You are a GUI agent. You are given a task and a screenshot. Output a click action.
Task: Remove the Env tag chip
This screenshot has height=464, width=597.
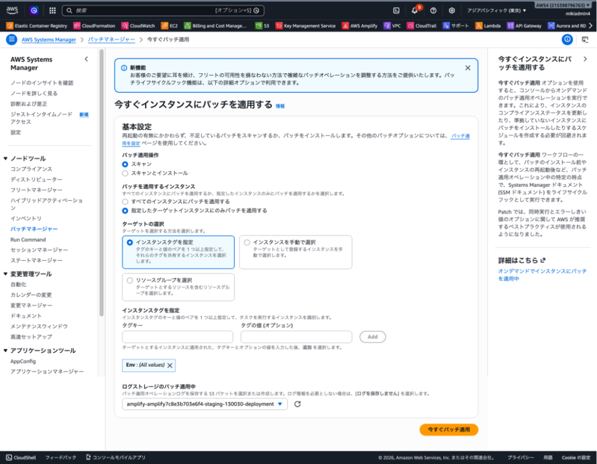click(170, 365)
